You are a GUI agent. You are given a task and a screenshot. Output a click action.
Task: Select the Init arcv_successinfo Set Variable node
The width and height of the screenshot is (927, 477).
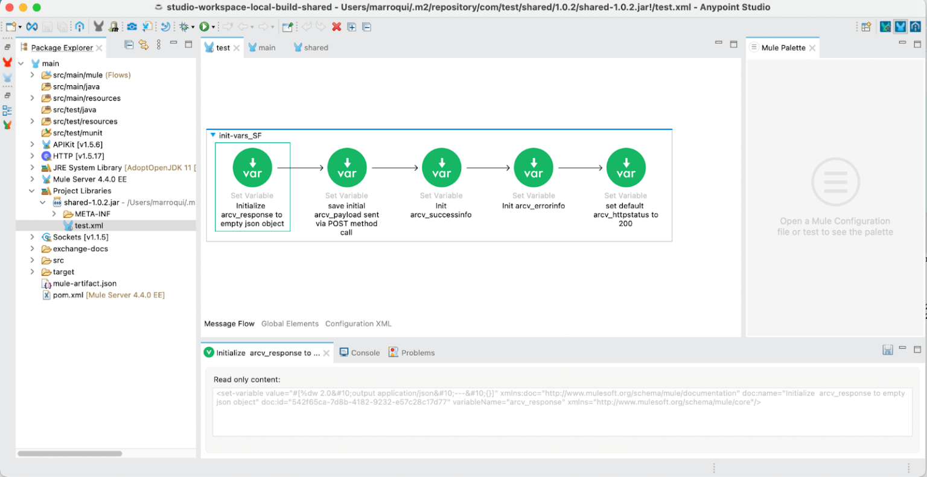[x=441, y=167]
